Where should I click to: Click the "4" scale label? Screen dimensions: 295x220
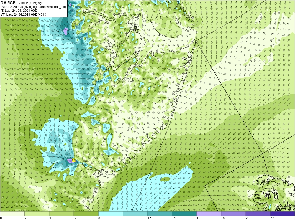(50, 218)
